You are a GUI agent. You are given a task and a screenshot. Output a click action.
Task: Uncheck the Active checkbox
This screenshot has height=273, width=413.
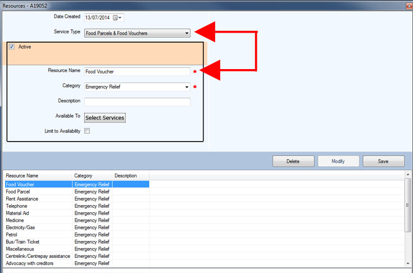tap(12, 47)
